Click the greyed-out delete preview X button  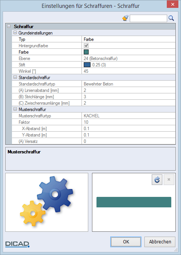pyautogui.click(x=169, y=180)
